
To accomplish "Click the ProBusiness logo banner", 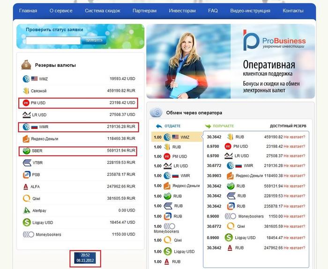I will (274, 41).
